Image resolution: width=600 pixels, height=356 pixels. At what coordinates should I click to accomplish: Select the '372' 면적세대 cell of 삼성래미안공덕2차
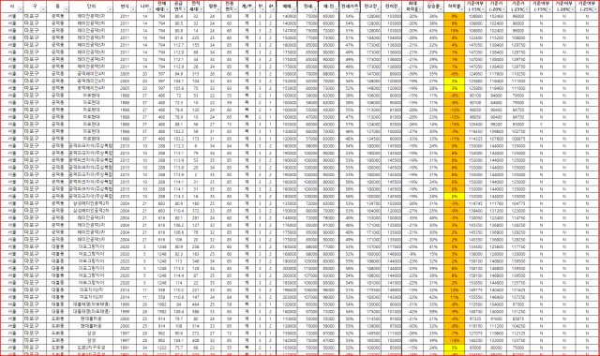coord(196,211)
